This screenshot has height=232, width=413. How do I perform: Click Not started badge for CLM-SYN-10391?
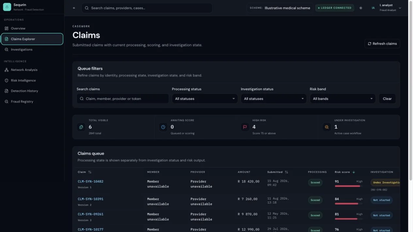(381, 200)
